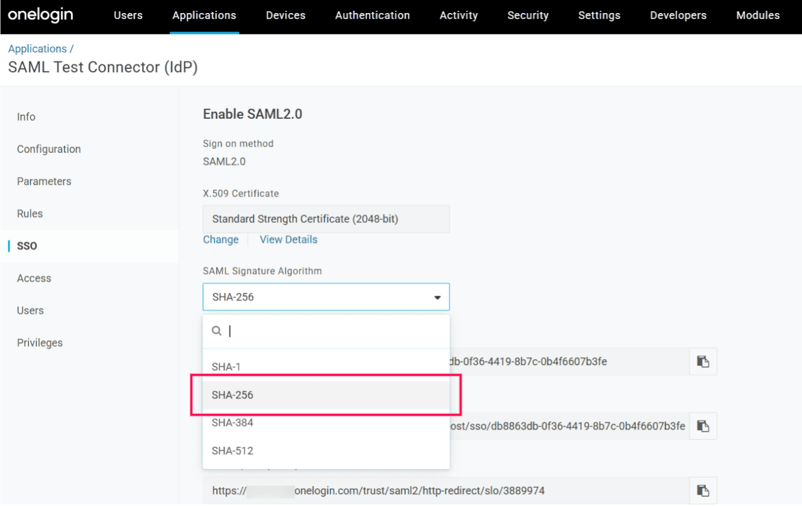Click the SAML Signature Algorithm label
The image size is (802, 506).
(262, 271)
